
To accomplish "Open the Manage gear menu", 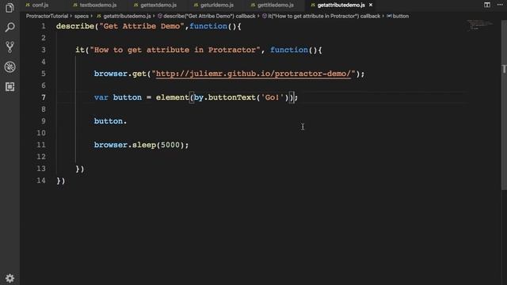I will click(x=10, y=278).
